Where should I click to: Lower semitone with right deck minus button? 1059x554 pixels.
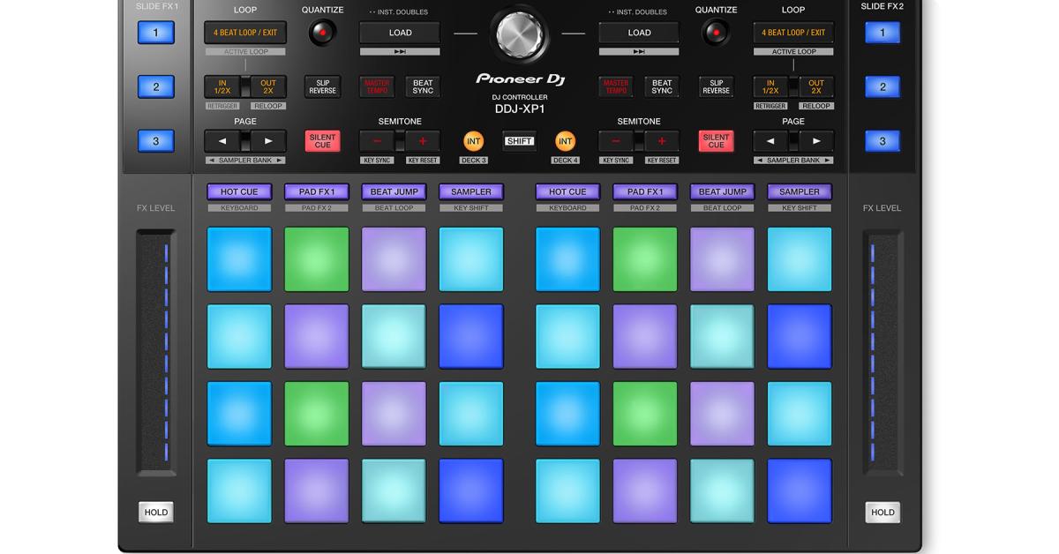pos(616,141)
